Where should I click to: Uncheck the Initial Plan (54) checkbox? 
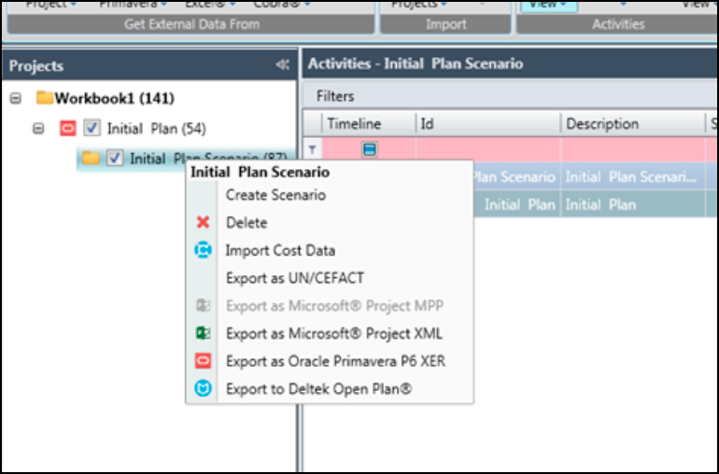pyautogui.click(x=92, y=129)
